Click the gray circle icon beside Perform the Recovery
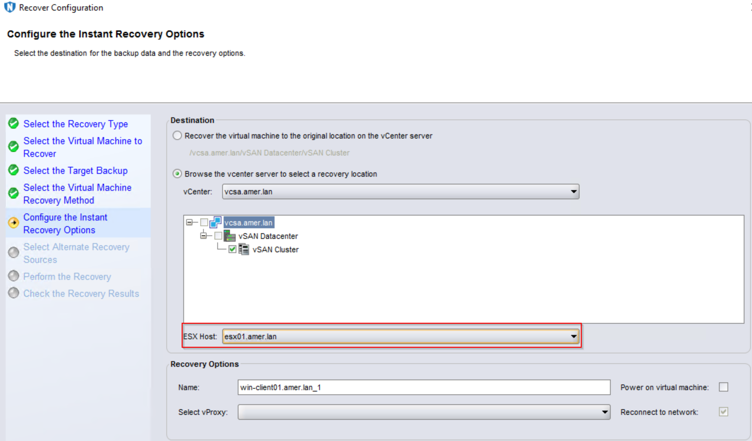 (x=14, y=276)
